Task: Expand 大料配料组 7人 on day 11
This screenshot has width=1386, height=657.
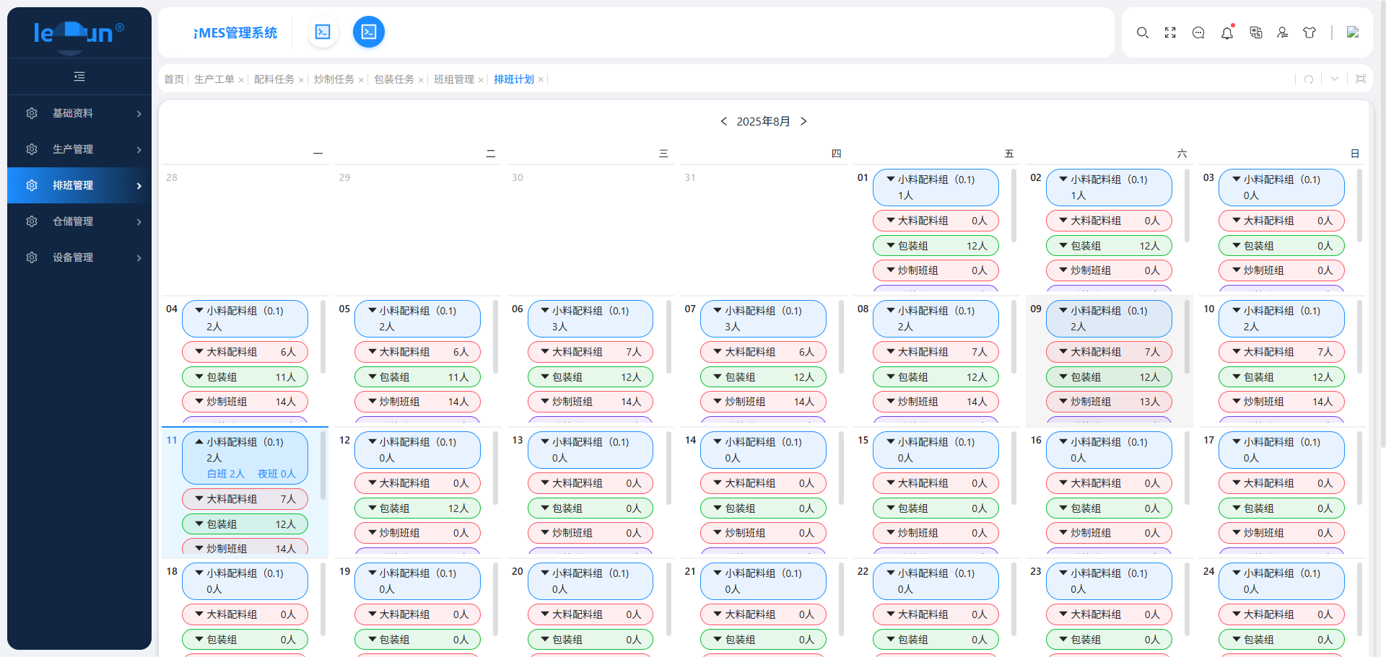Action: click(x=245, y=499)
